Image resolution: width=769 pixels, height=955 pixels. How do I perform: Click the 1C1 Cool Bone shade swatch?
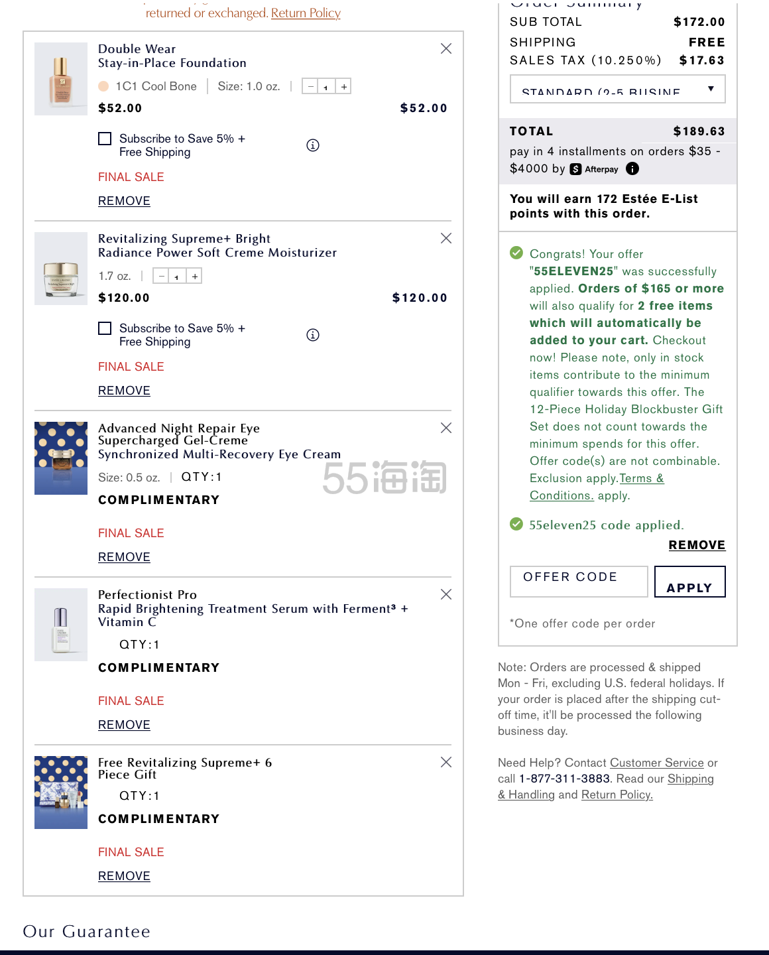tap(103, 86)
